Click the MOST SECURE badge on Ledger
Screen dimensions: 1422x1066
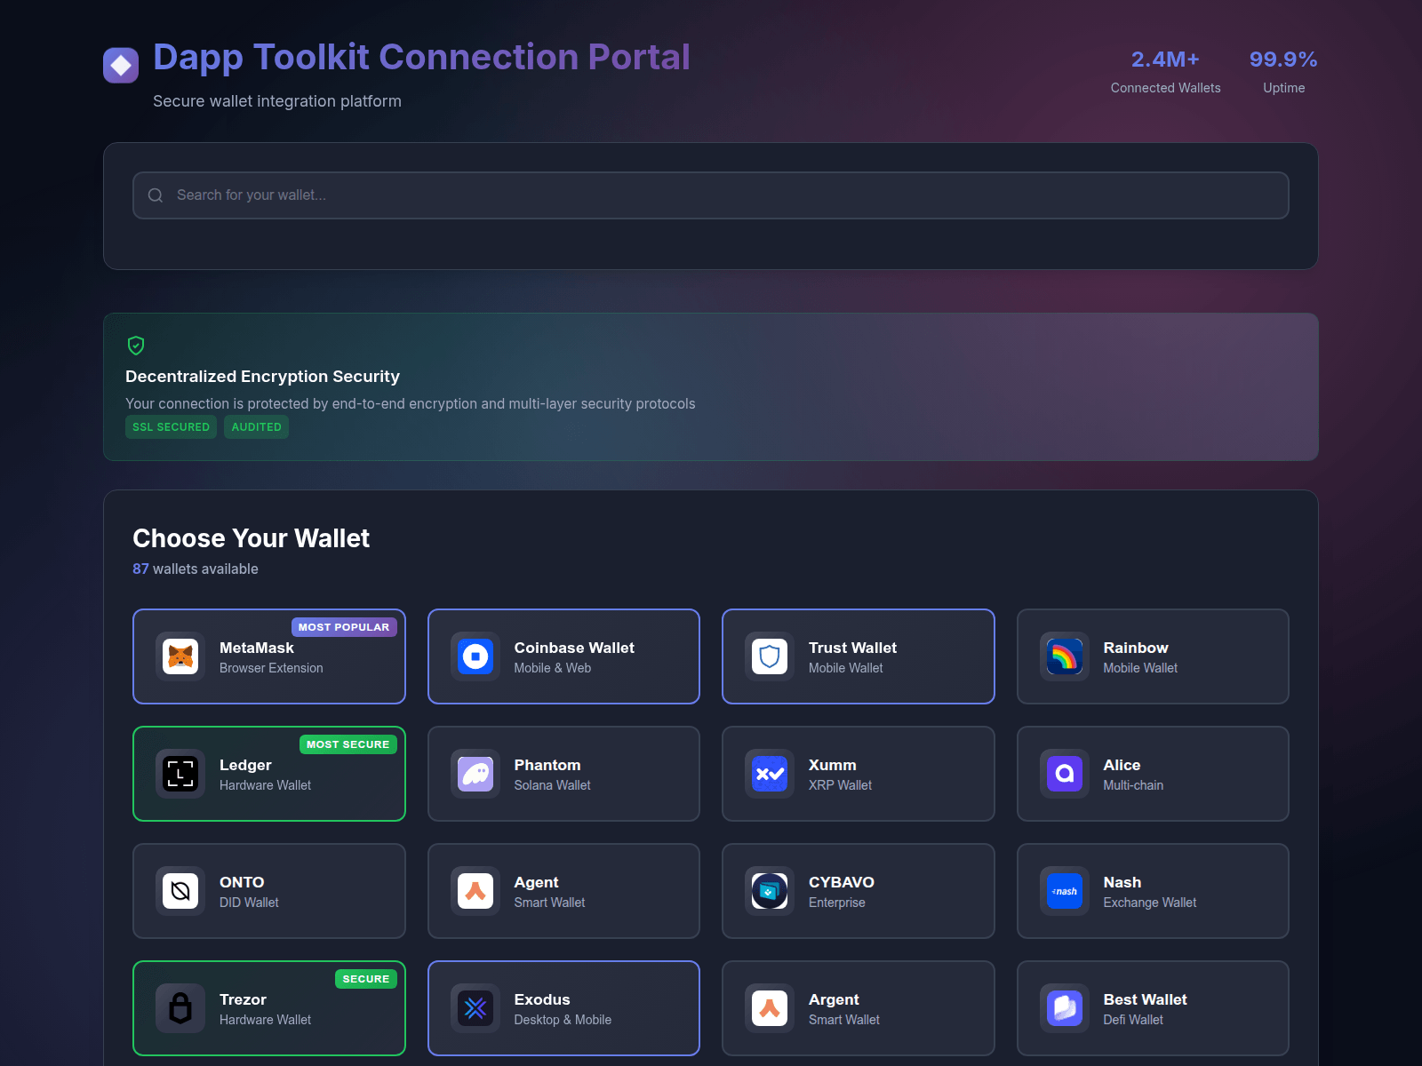[x=348, y=744]
